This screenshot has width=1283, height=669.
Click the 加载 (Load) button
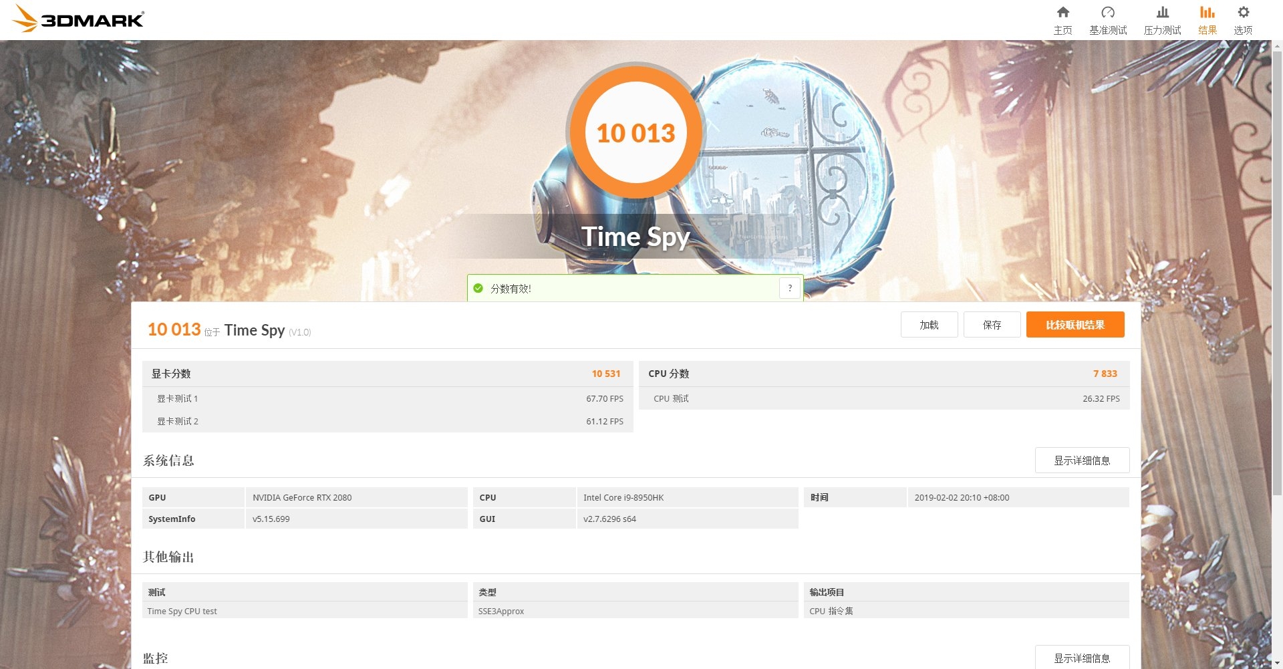coord(929,325)
